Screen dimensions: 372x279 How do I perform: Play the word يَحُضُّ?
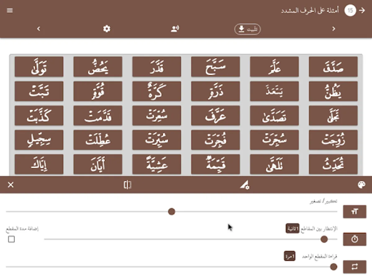98,67
